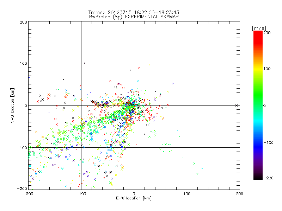Image resolution: width=282 pixels, height=211 pixels.
Task: Click the 'N-S location [km]' axis label
Action: point(12,106)
